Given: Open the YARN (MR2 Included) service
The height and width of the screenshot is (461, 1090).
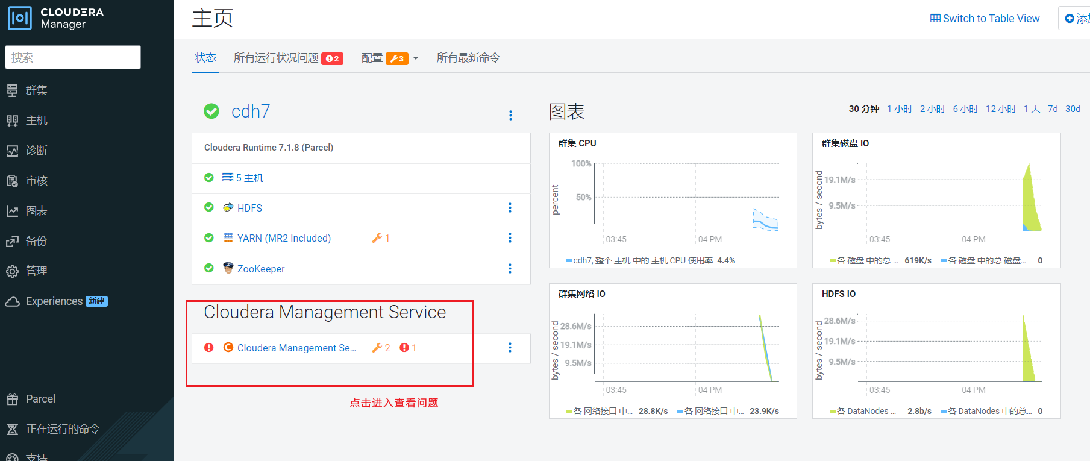Looking at the screenshot, I should tap(284, 238).
